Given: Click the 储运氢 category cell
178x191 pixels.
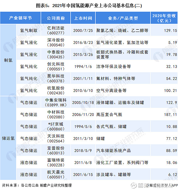Looking at the screenshot, I should (8, 138).
